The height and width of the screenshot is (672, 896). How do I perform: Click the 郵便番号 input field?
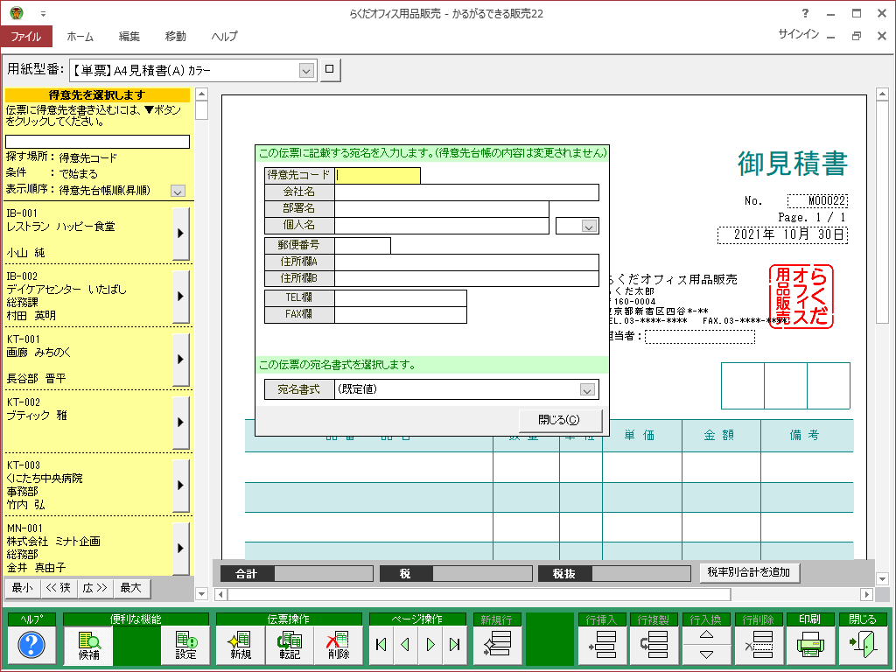point(363,245)
